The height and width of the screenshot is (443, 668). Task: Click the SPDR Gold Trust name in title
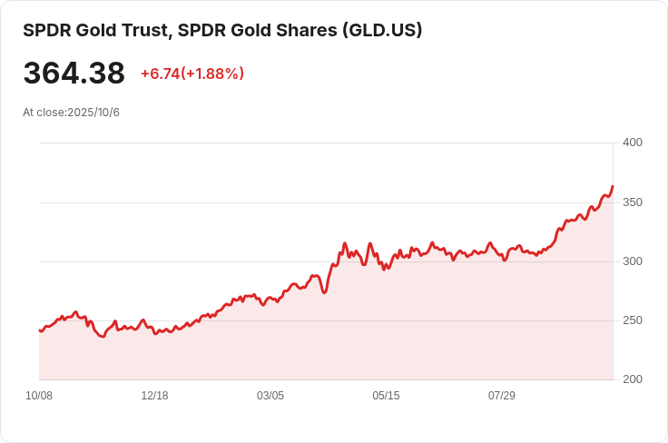pos(95,30)
